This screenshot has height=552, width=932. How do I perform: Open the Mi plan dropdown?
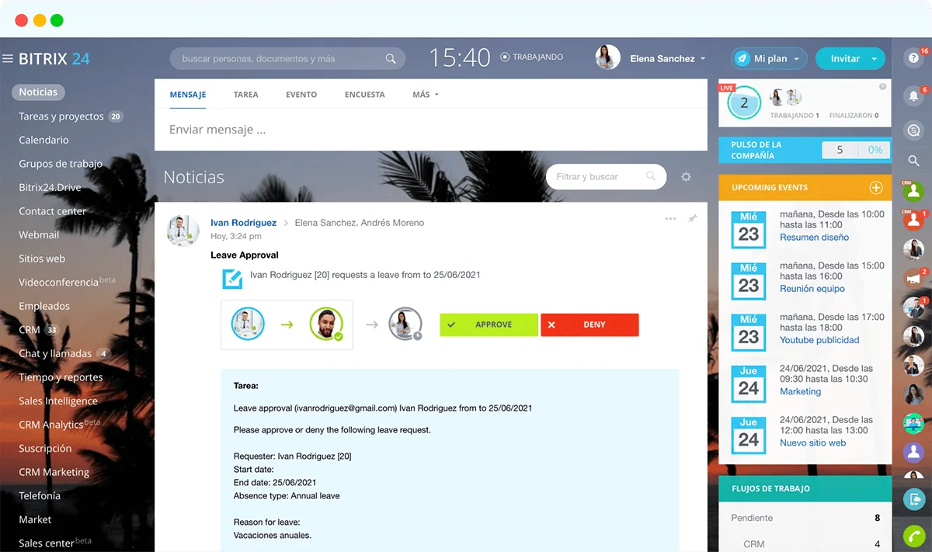(768, 59)
